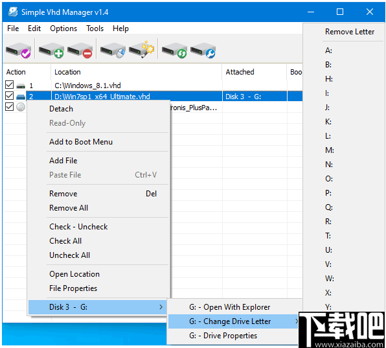Click the Location column header

pos(137,72)
